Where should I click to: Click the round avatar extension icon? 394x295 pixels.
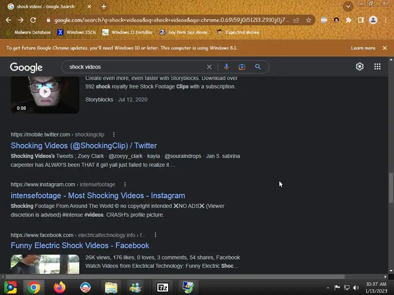336,20
